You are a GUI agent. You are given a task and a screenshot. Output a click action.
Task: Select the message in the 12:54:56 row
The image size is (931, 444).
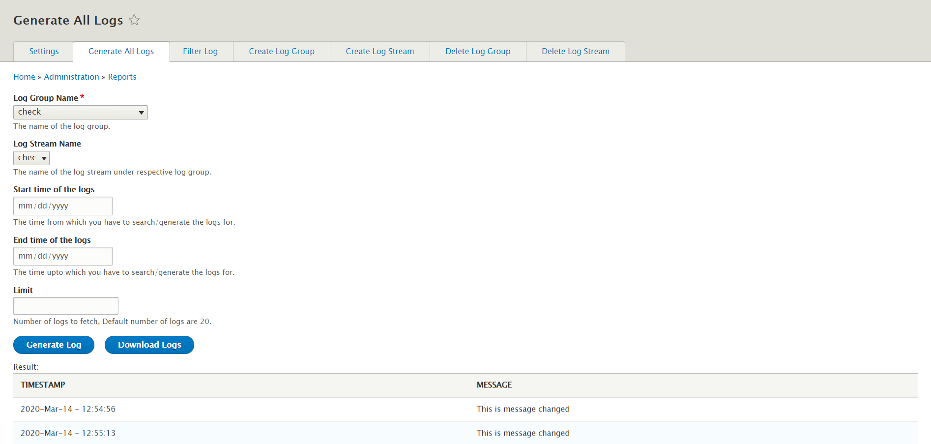523,409
